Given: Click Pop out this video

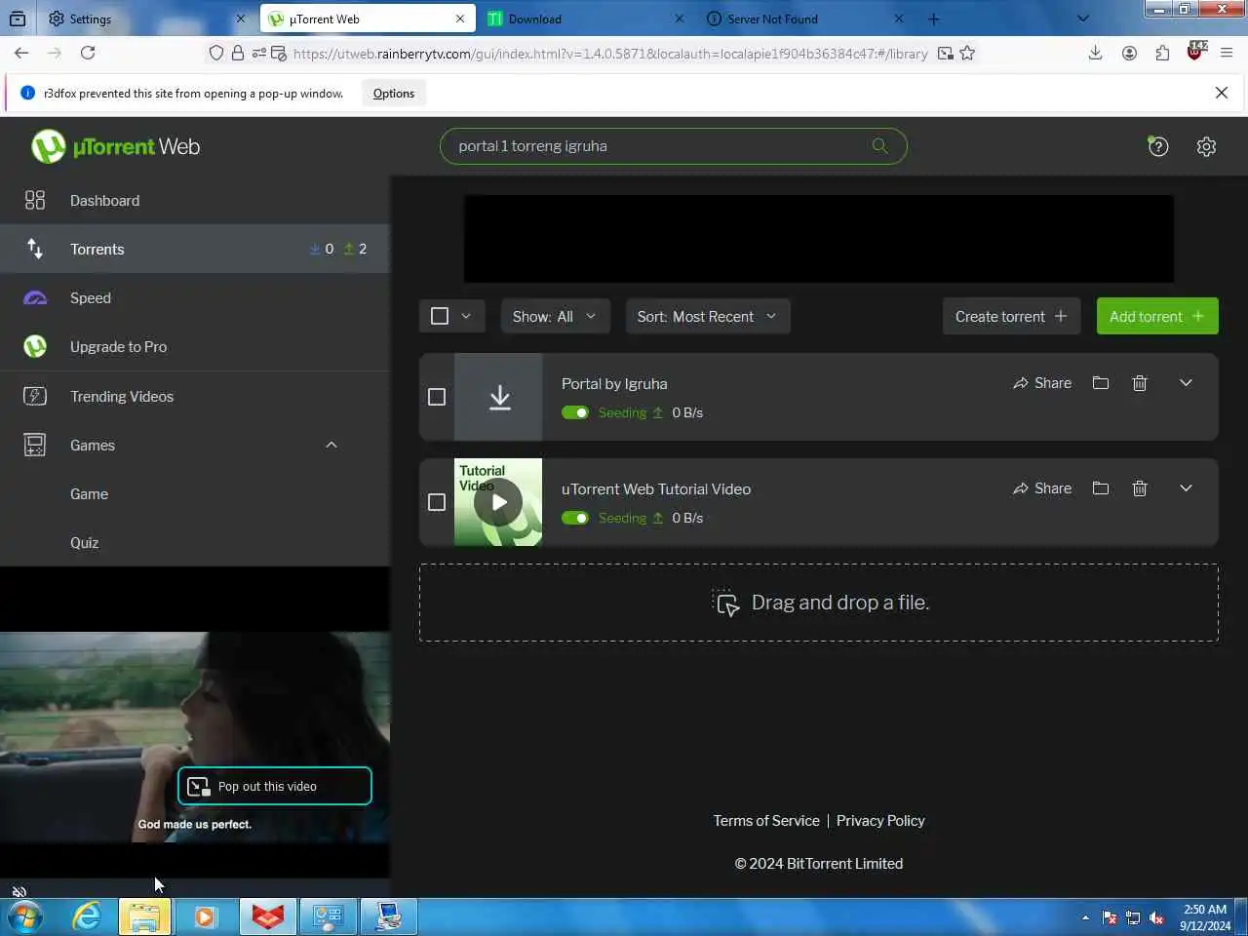Looking at the screenshot, I should click(x=275, y=786).
